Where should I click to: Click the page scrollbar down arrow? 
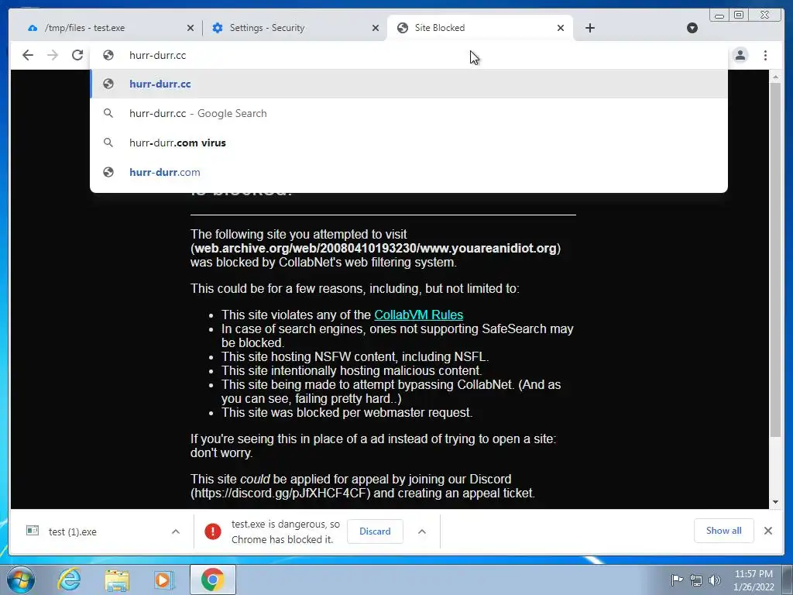(775, 502)
